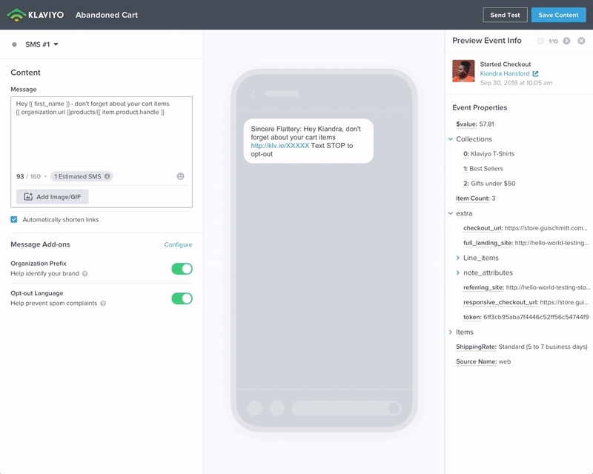Close the Preview Event Info panel

tap(581, 41)
